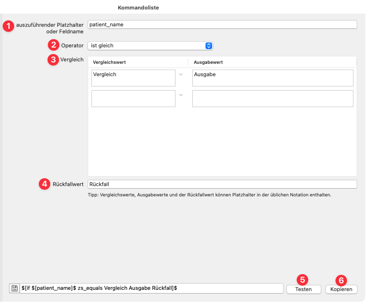Click the empty second-row comparison value cell

pos(133,99)
